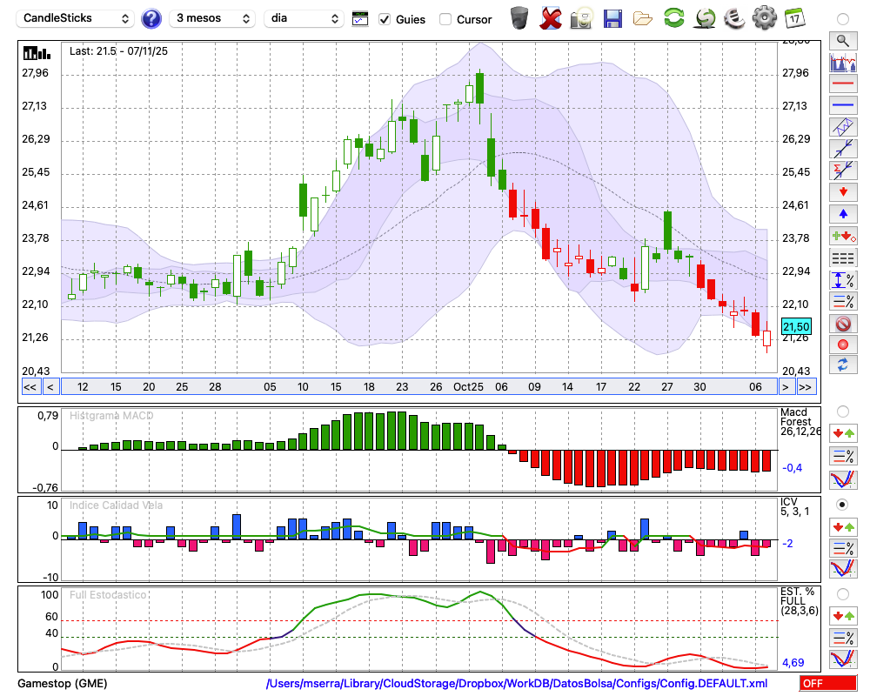
Task: Click the >> fast-forward button on date bar
Action: [806, 387]
